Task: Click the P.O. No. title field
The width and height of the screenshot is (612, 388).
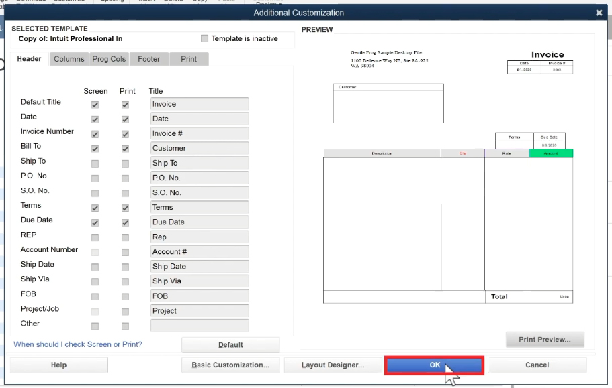Action: point(200,178)
